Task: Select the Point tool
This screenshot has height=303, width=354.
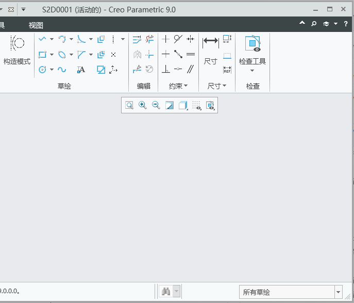Action: pos(113,55)
